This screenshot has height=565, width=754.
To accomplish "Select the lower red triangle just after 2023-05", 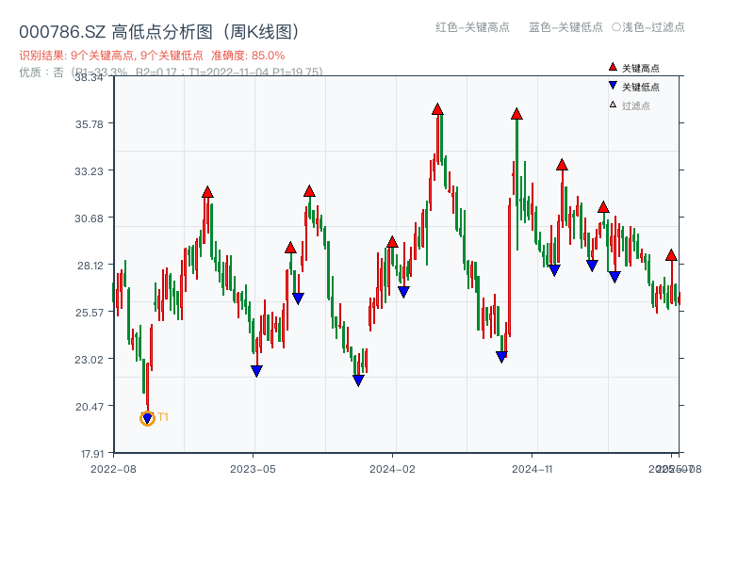I will 290,248.
